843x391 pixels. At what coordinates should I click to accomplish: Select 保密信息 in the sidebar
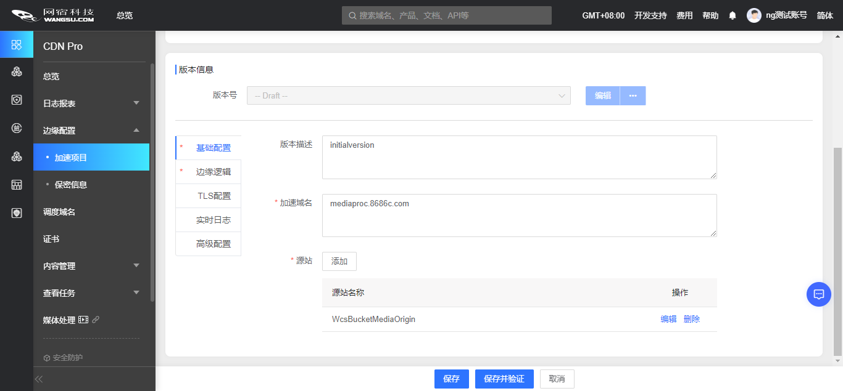click(x=71, y=185)
